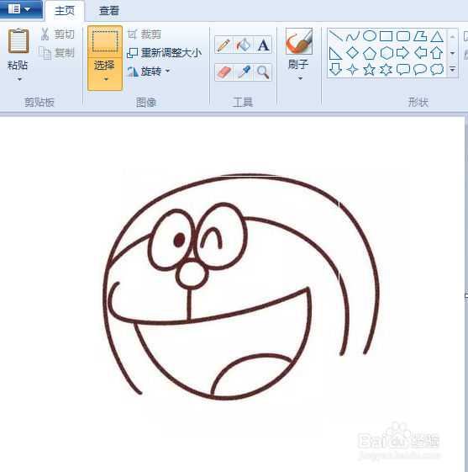
Task: Choose the Cloud callout shape
Action: click(437, 70)
